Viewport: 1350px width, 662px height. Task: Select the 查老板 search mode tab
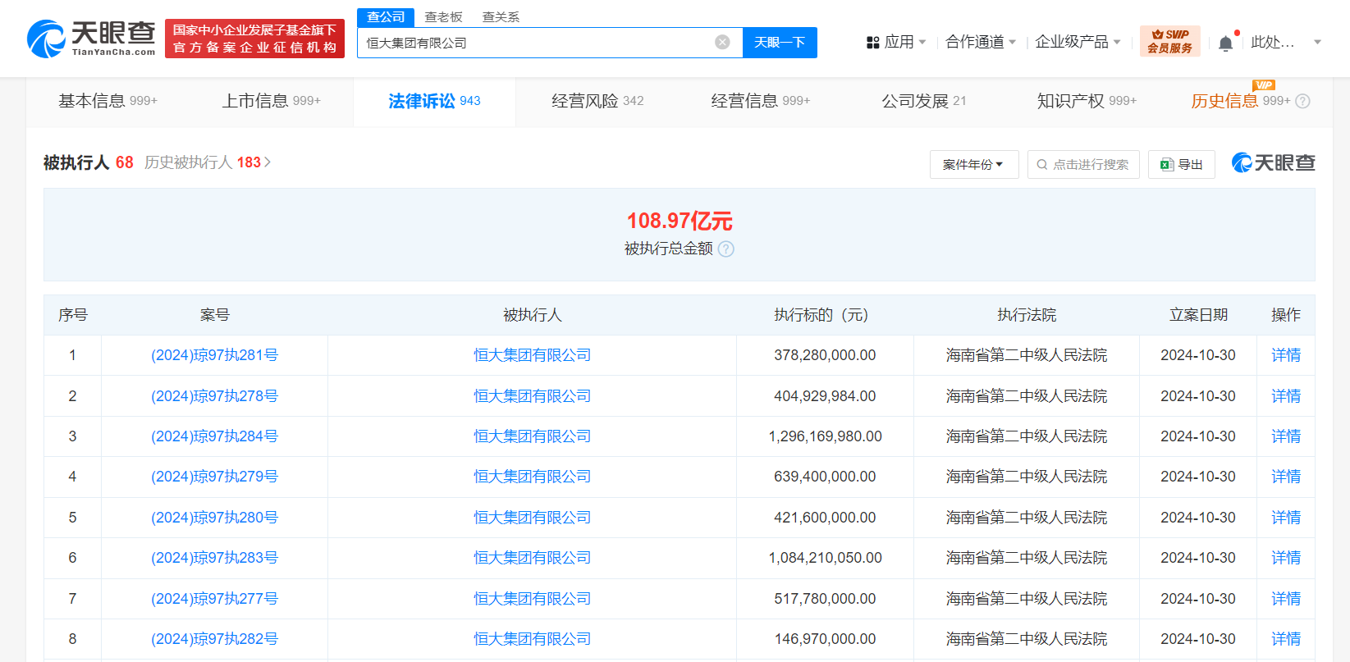tap(443, 17)
